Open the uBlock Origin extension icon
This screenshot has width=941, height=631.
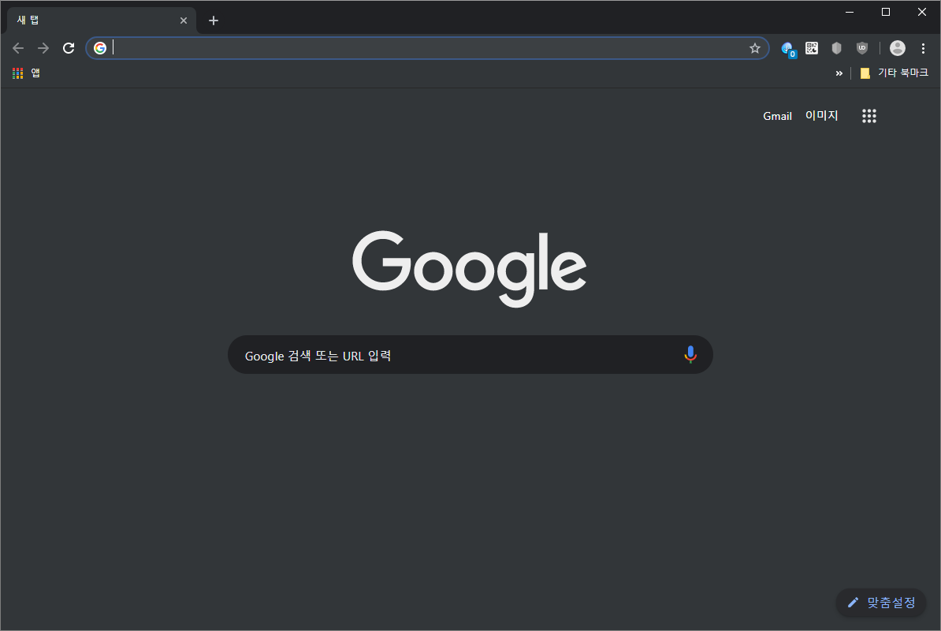coord(861,48)
